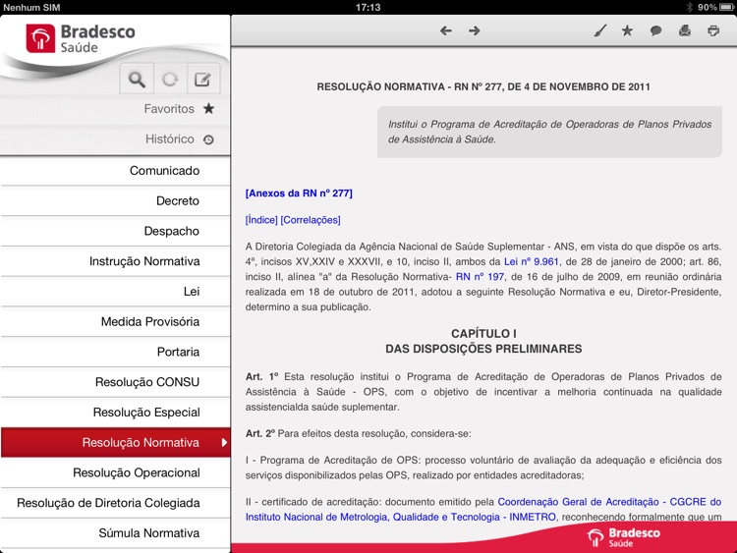Open Coordenação Geral de Acreditação CGCRE link

tap(609, 502)
